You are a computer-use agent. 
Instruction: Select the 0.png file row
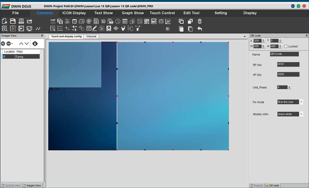[x=20, y=56]
